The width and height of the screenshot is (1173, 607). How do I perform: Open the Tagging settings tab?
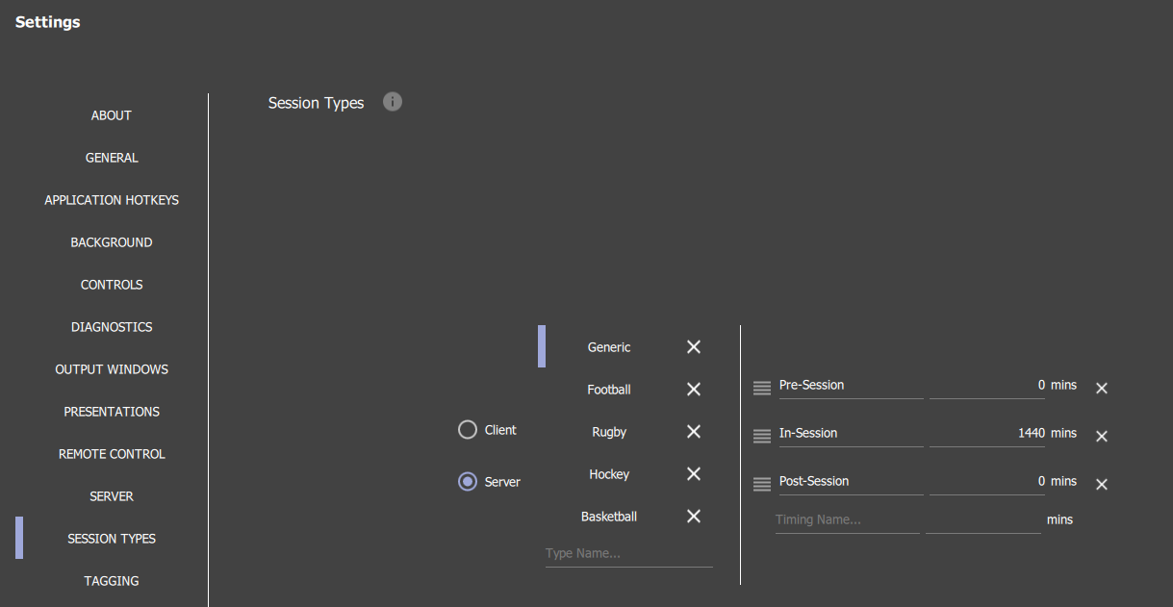pyautogui.click(x=112, y=581)
